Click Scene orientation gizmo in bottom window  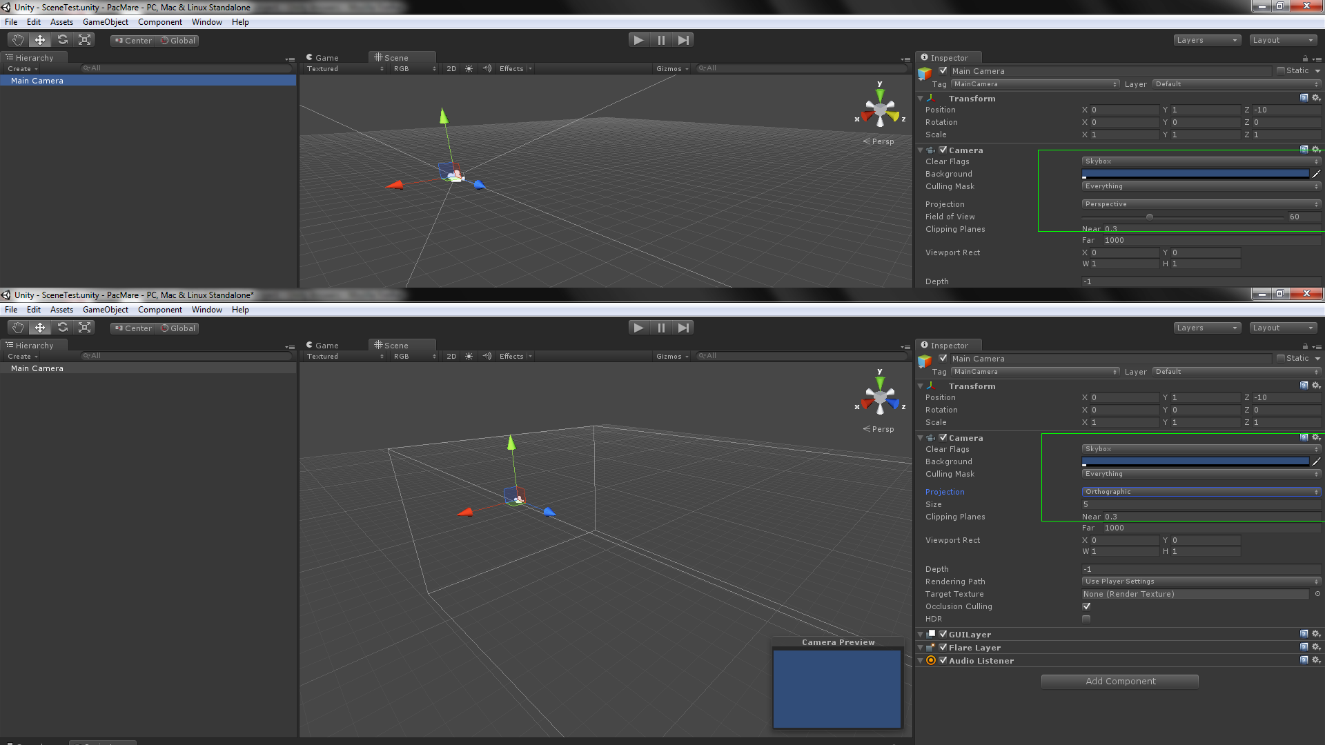(880, 396)
